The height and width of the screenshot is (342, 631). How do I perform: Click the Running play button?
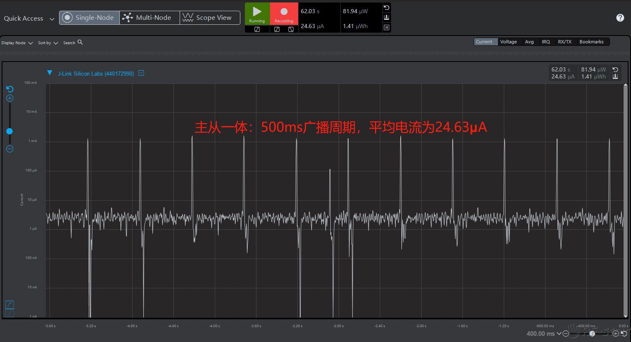(257, 14)
